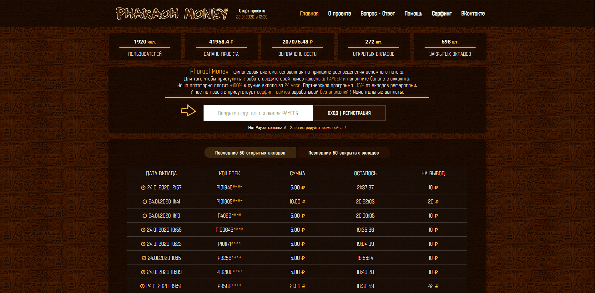Image resolution: width=595 pixels, height=293 pixels.
Task: Open the Главная menu item
Action: click(x=309, y=13)
